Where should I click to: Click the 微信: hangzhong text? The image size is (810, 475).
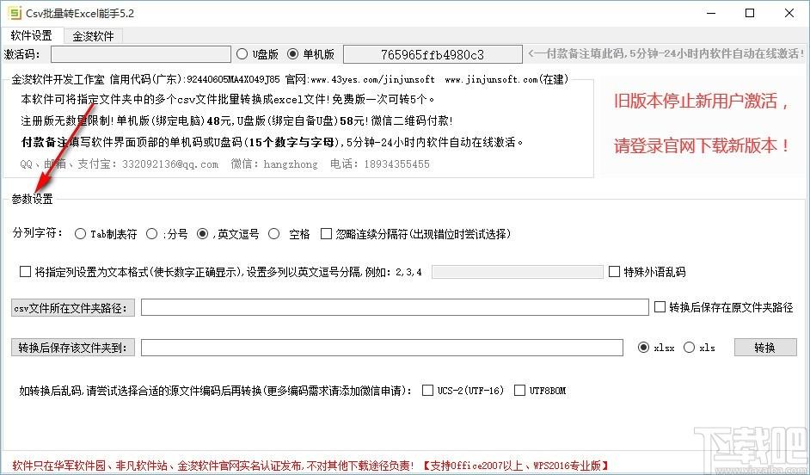274,164
